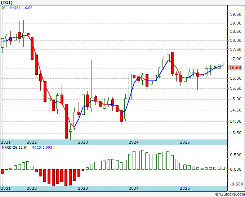Click the 17.50 price axis label
The width and height of the screenshot is (245, 197).
click(236, 49)
